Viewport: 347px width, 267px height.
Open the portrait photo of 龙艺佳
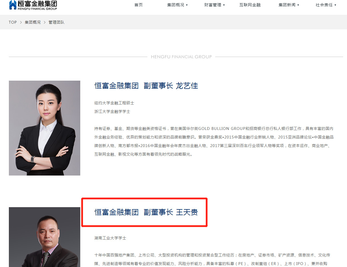pos(45,128)
